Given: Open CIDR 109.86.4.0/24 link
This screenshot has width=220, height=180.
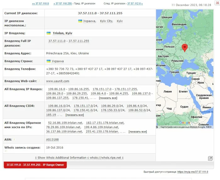Looking at the screenshot, I should 137,106.
